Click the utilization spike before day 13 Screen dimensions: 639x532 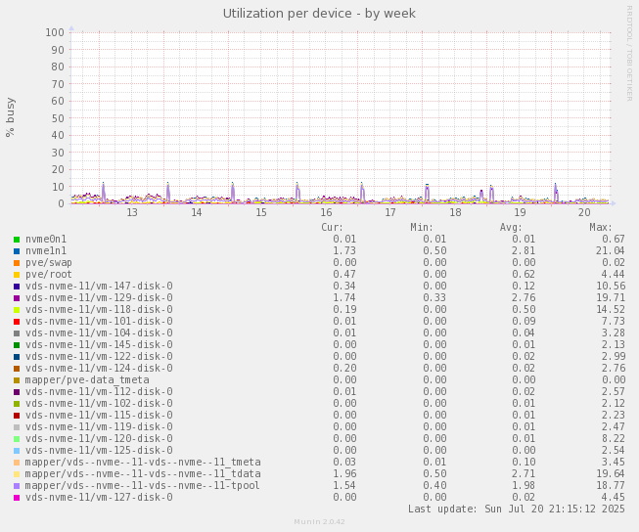[104, 193]
